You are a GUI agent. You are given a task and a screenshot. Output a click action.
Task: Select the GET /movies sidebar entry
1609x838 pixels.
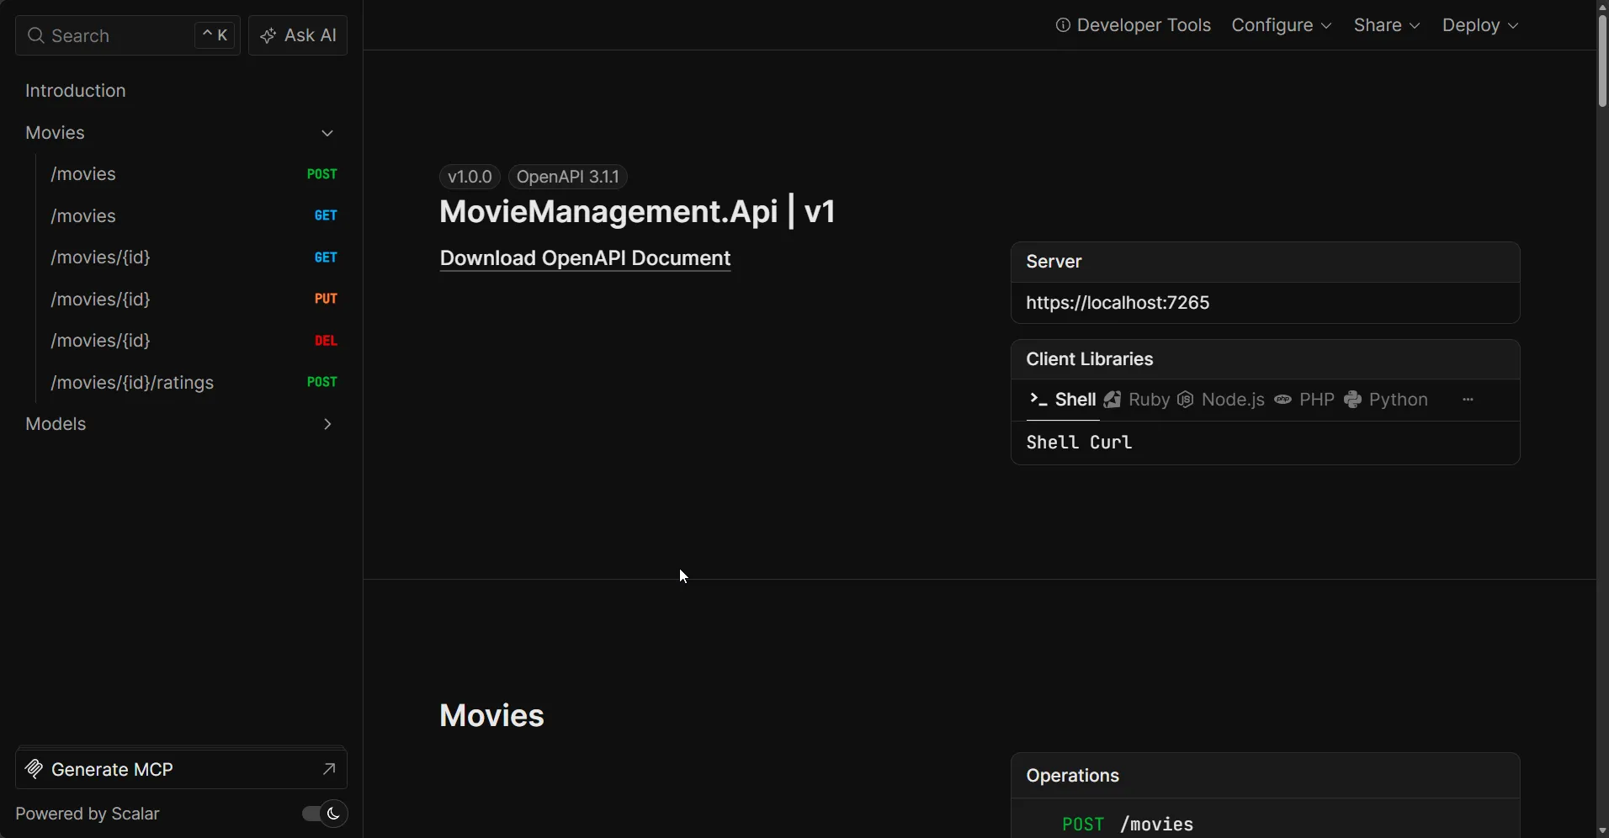(194, 215)
